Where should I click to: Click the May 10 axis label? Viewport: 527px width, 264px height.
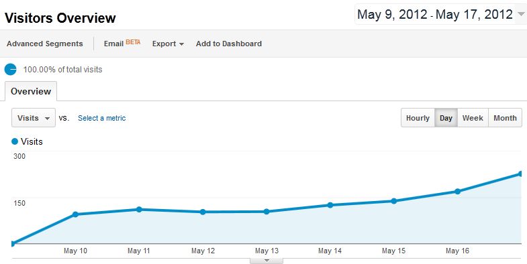tap(75, 251)
